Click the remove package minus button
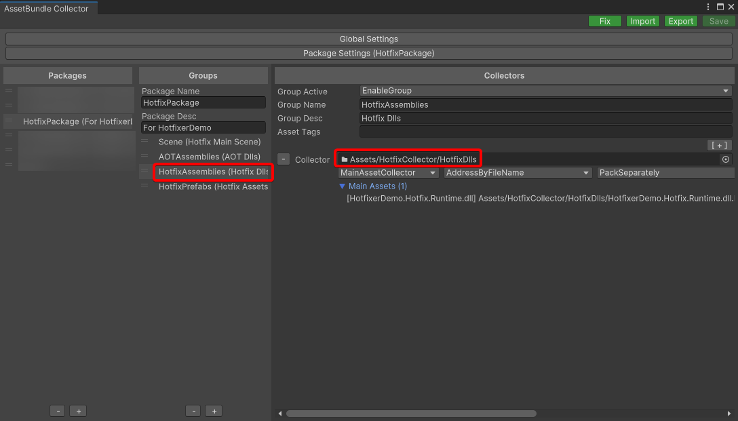738x421 pixels. tap(58, 411)
